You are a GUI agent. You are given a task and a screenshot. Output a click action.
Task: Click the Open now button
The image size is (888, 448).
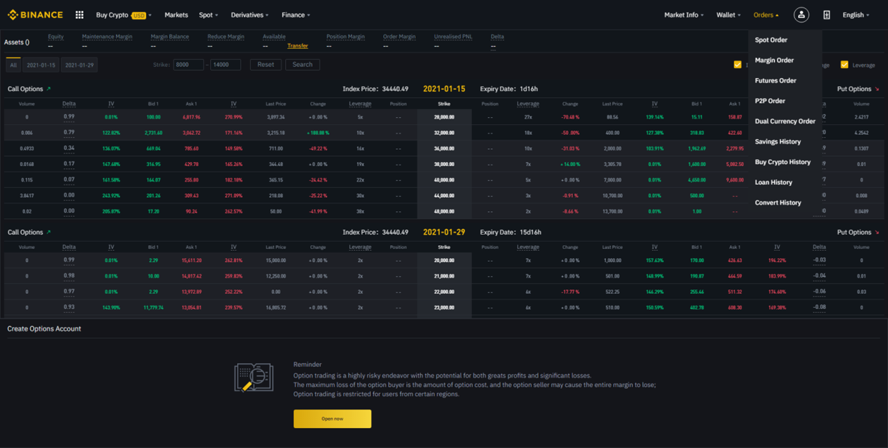pyautogui.click(x=332, y=419)
